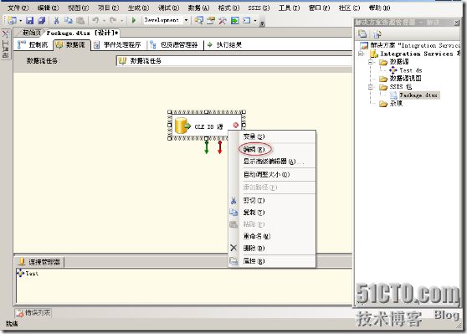Switch to the 执行结果 (Execution Results) tab

pos(224,44)
